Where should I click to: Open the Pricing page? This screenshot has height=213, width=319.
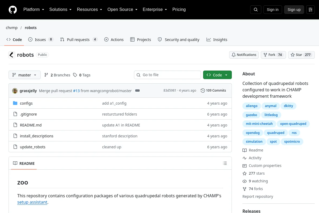[179, 10]
